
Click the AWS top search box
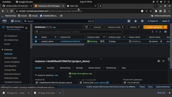[x=59, y=21]
